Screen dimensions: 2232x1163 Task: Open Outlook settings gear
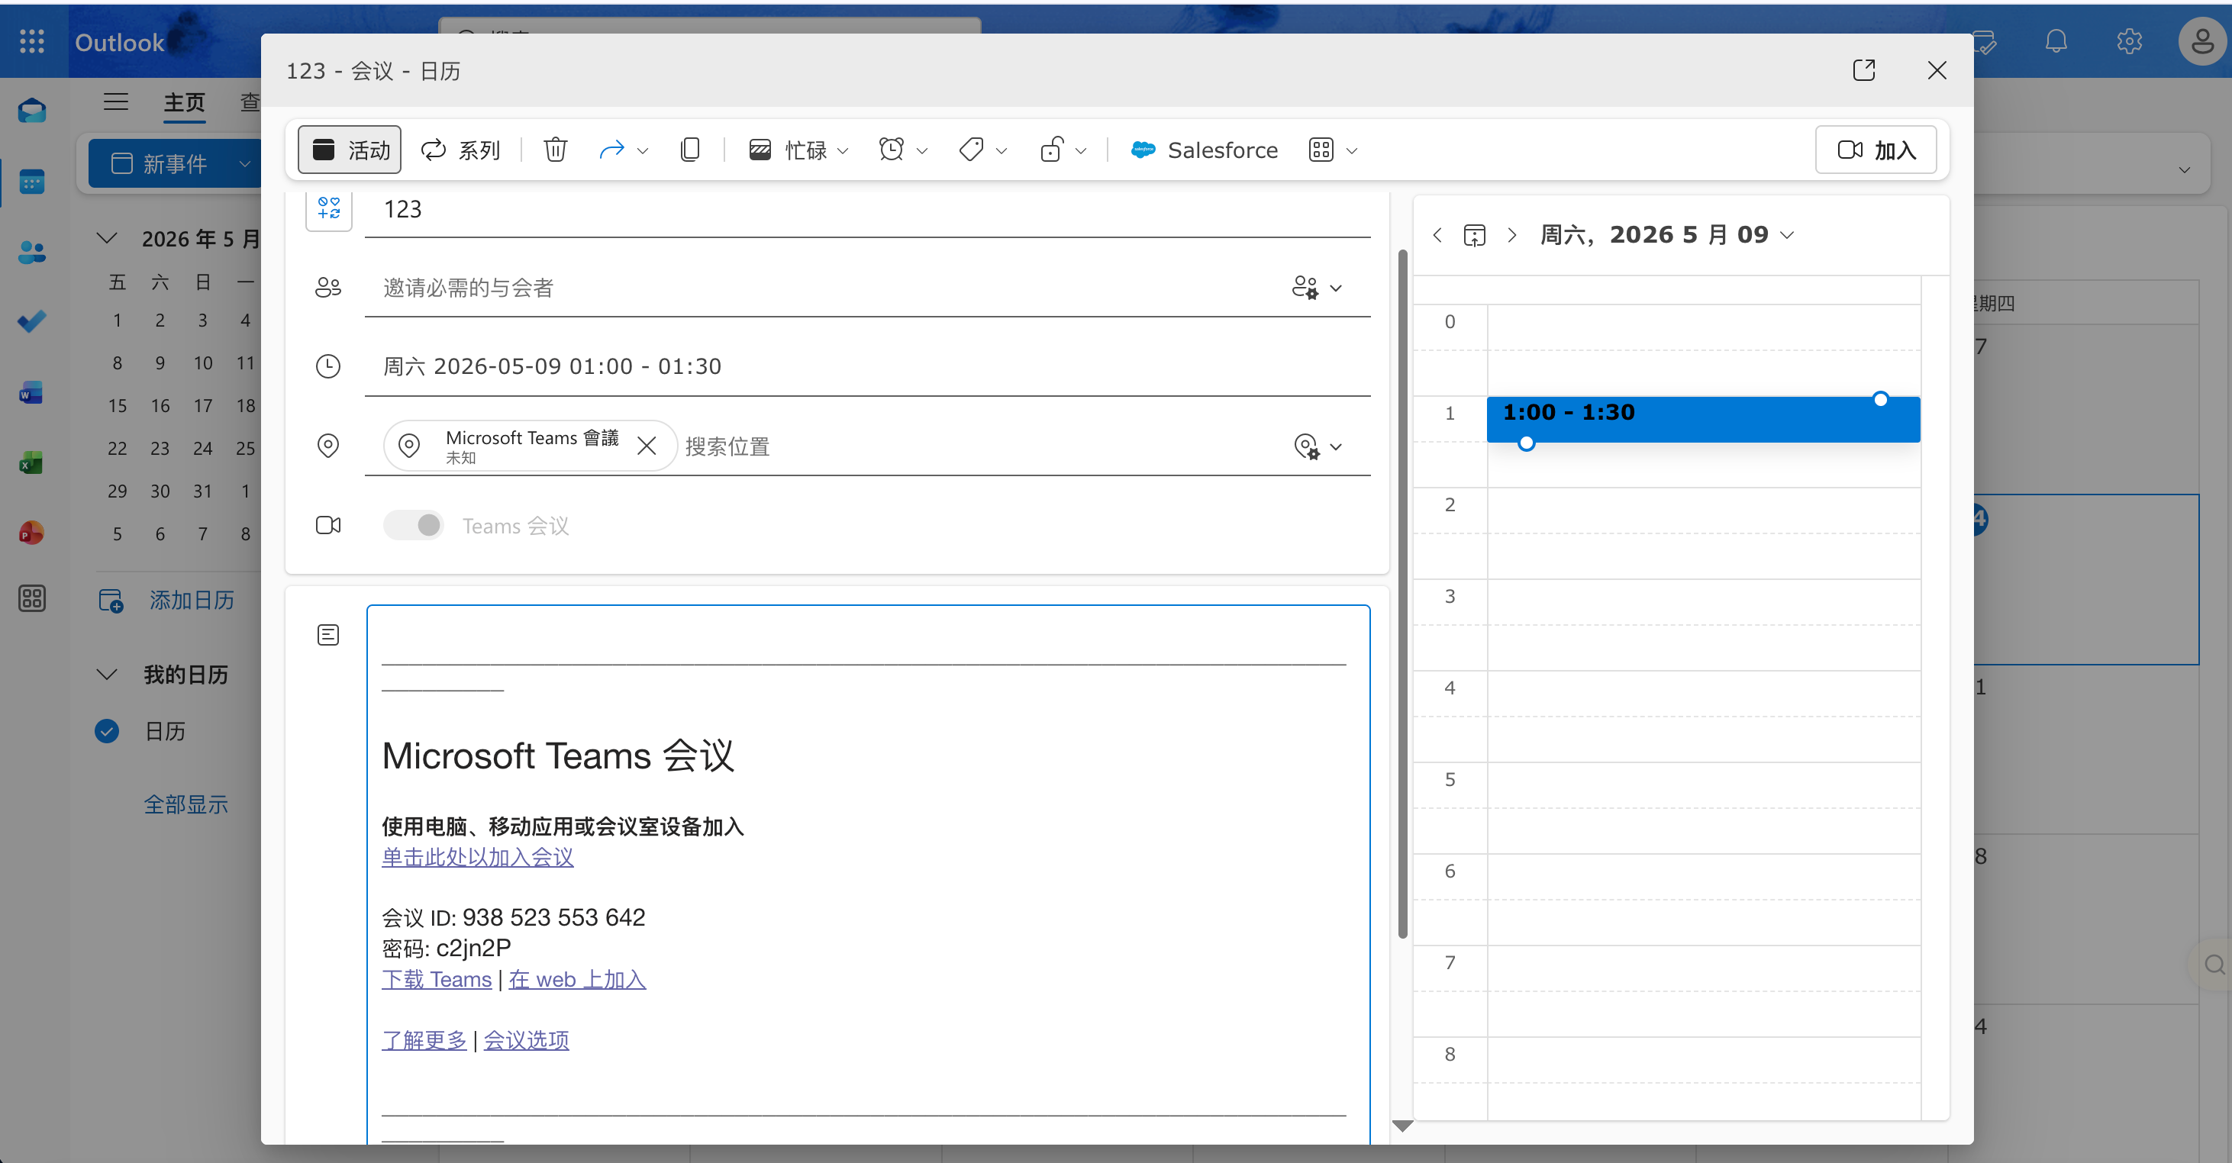[x=2129, y=41]
